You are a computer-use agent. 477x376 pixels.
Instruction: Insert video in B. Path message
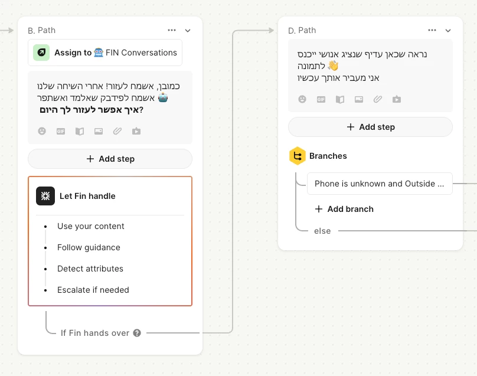point(136,131)
